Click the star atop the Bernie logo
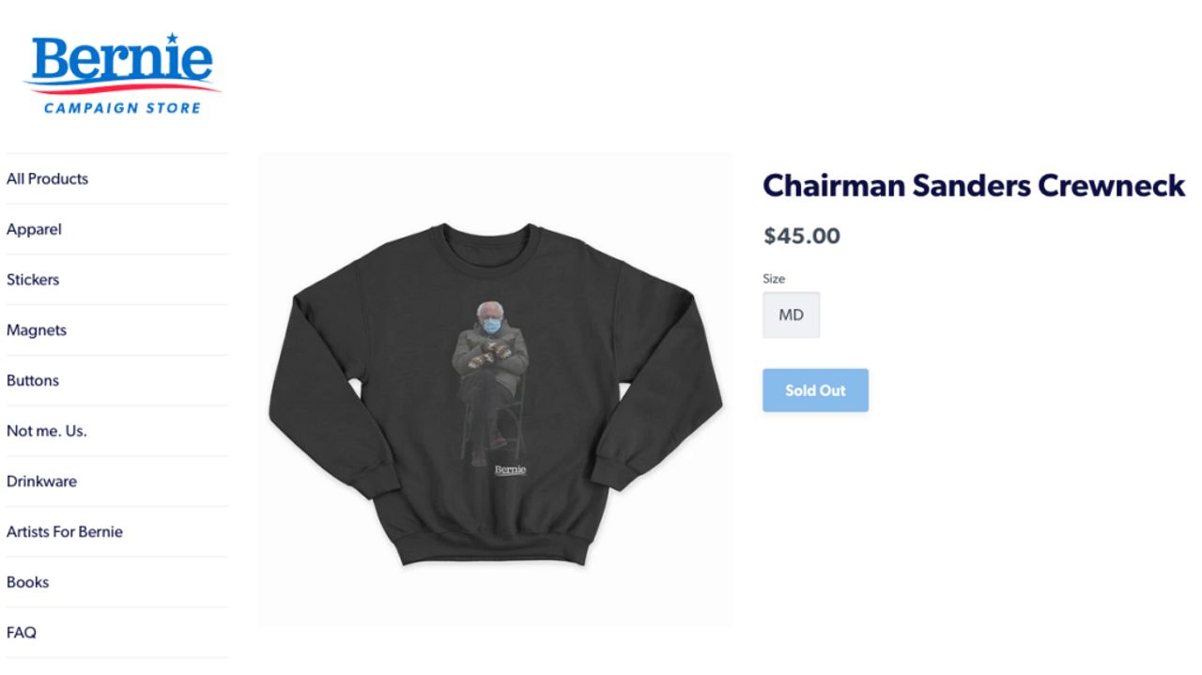Image resolution: width=1202 pixels, height=675 pixels. pyautogui.click(x=172, y=38)
